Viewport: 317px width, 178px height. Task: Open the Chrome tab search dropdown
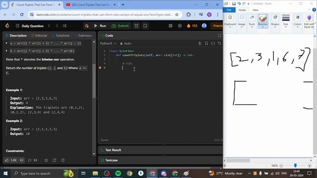4,4
